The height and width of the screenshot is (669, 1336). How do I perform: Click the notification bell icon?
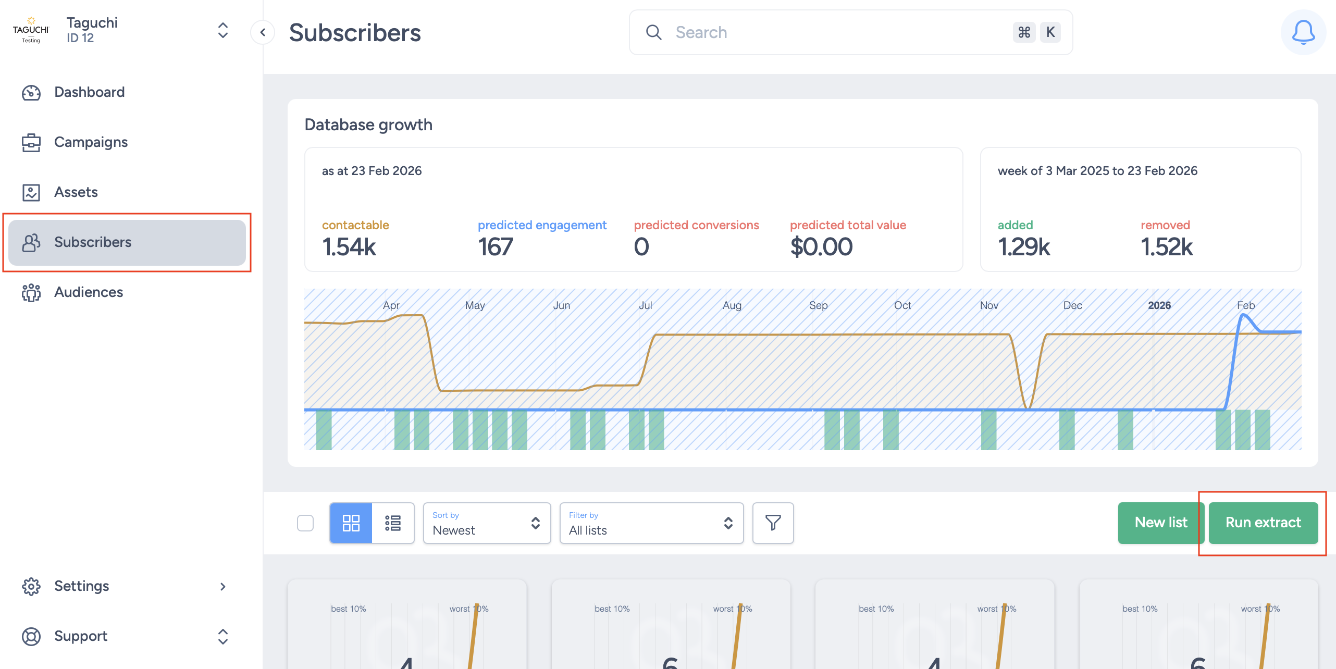[1303, 32]
